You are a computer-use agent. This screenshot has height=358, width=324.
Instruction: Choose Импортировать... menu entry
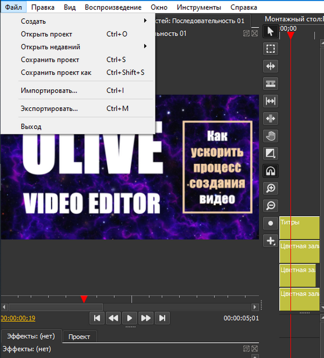pyautogui.click(x=78, y=90)
